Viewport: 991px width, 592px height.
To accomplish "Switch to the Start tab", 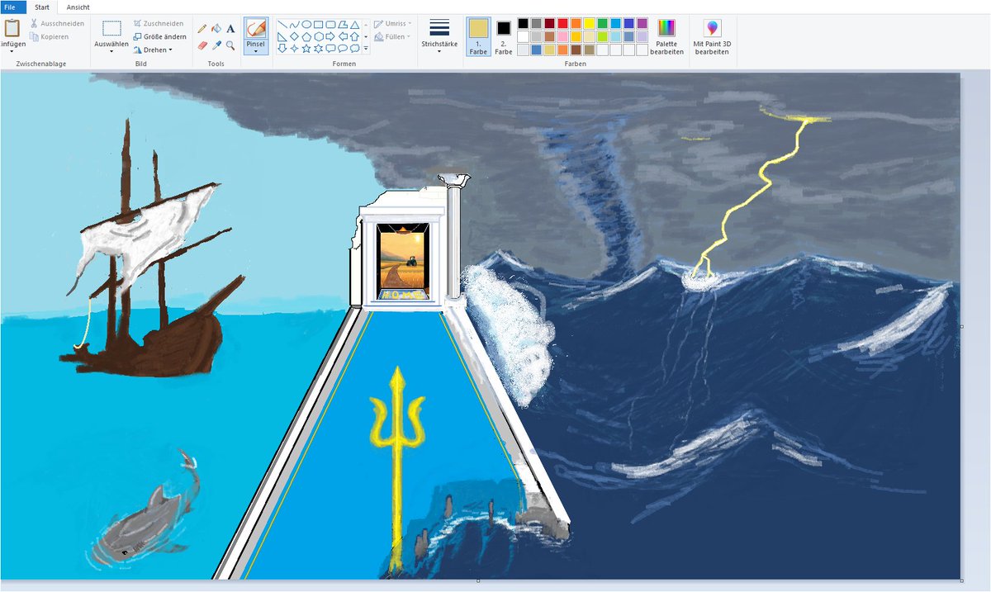I will click(x=42, y=7).
